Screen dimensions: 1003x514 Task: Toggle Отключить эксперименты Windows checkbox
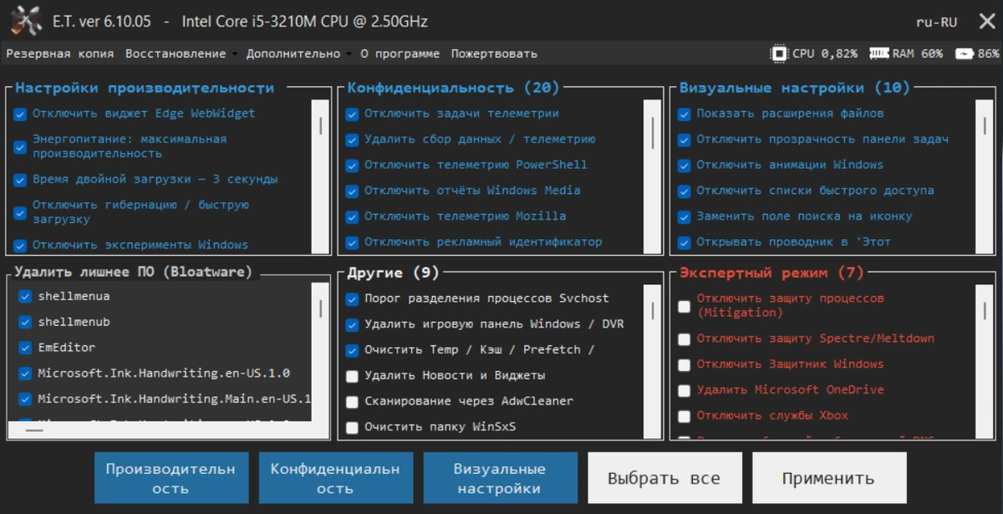click(x=20, y=246)
